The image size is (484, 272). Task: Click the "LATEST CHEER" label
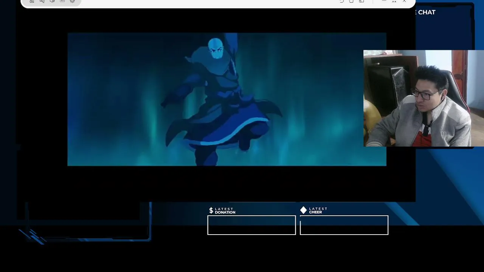pyautogui.click(x=318, y=210)
